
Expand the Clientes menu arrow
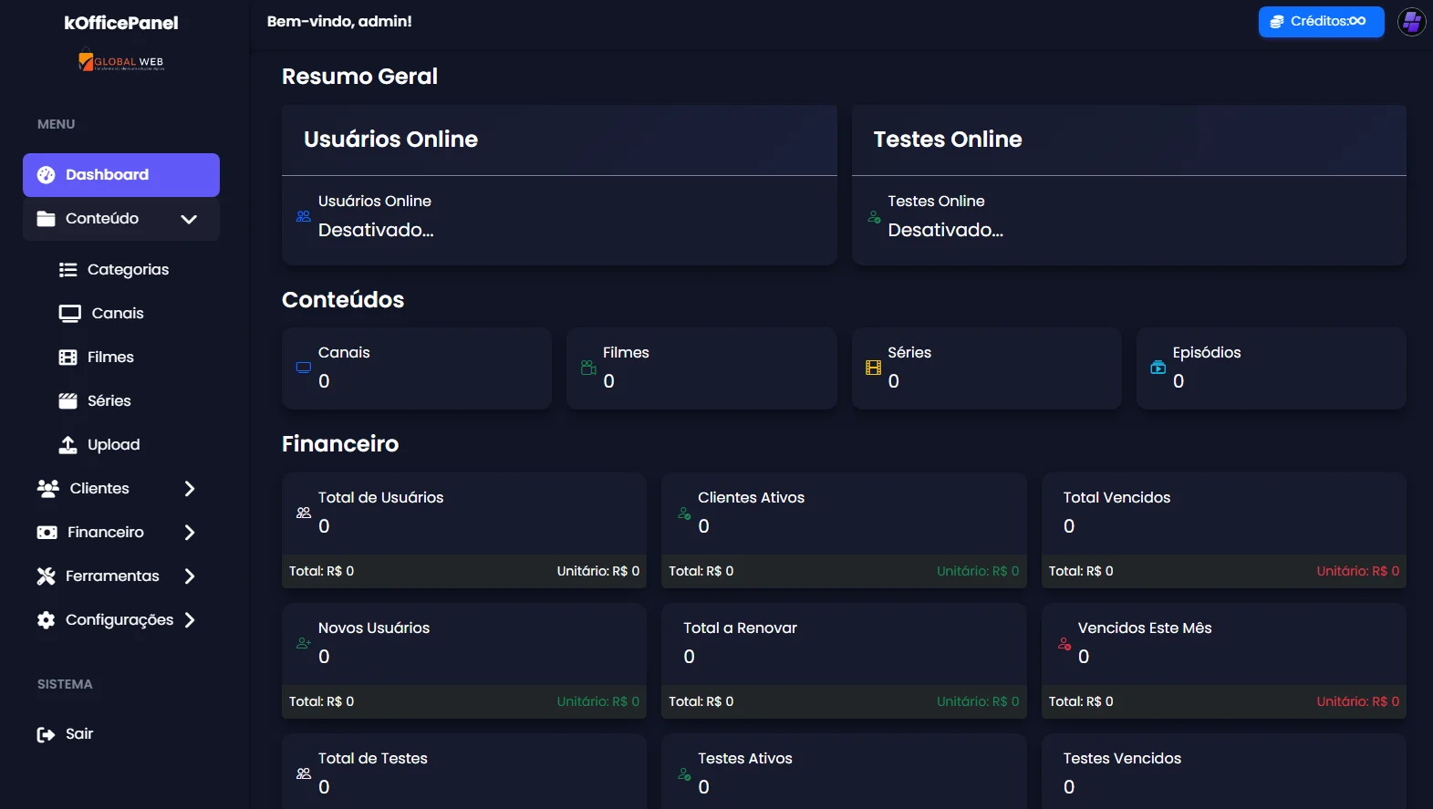(189, 489)
